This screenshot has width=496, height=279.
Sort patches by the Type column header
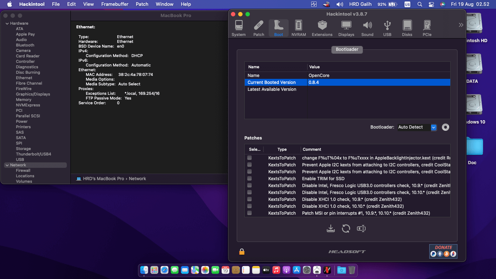point(282,149)
